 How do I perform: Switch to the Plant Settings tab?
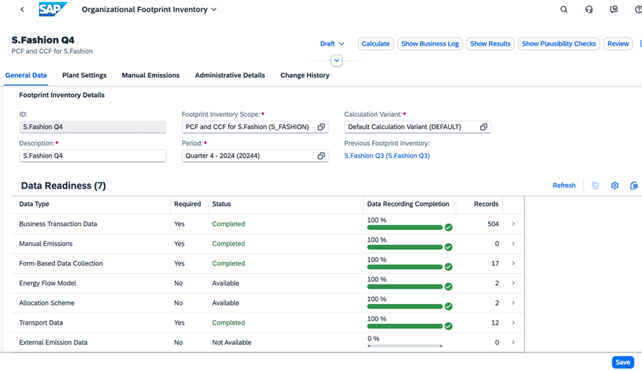tap(84, 75)
